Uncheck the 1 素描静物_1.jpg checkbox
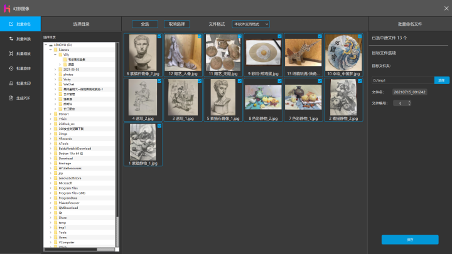452x254 pixels. tap(159, 126)
